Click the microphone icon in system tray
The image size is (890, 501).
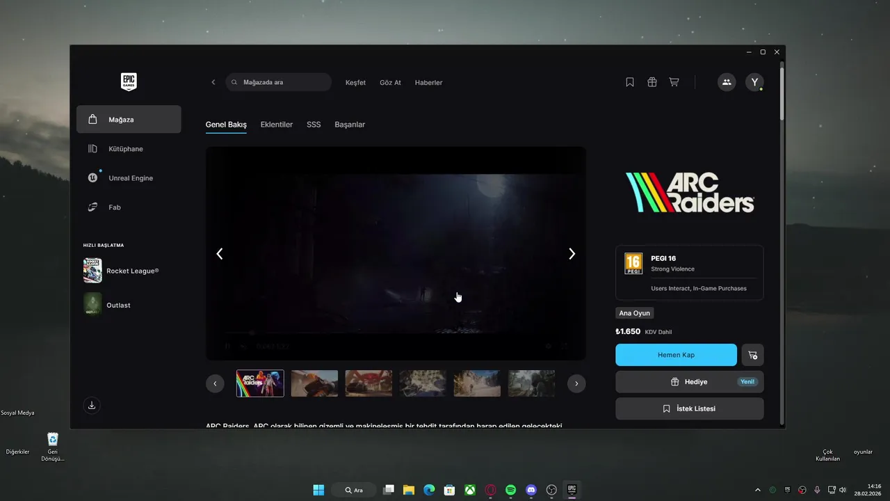coord(817,490)
